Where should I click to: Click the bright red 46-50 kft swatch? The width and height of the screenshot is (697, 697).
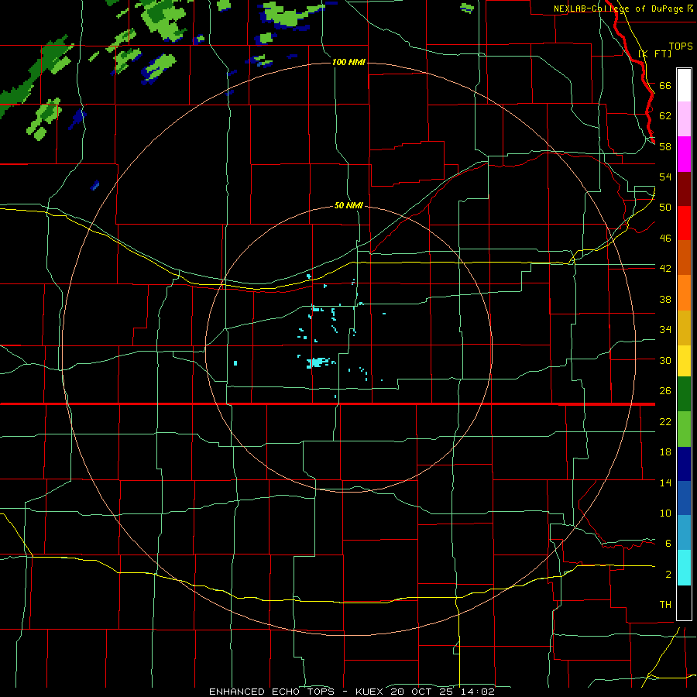coord(684,223)
